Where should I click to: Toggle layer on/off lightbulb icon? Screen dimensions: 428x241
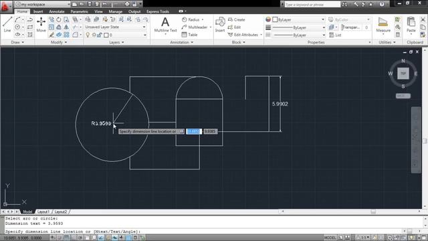[x=88, y=35]
